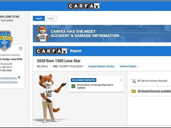Expand the Vehicle Details dropdown
Screen dimensions: 171x128
click(x=129, y=66)
